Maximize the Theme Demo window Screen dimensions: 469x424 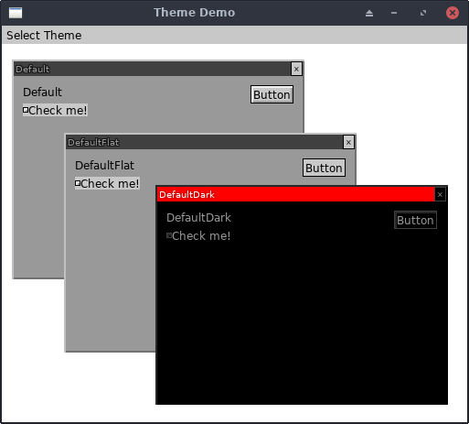(423, 13)
